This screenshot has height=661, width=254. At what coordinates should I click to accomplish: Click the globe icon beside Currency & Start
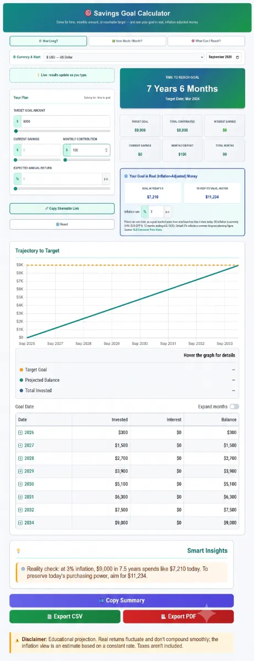(x=14, y=57)
